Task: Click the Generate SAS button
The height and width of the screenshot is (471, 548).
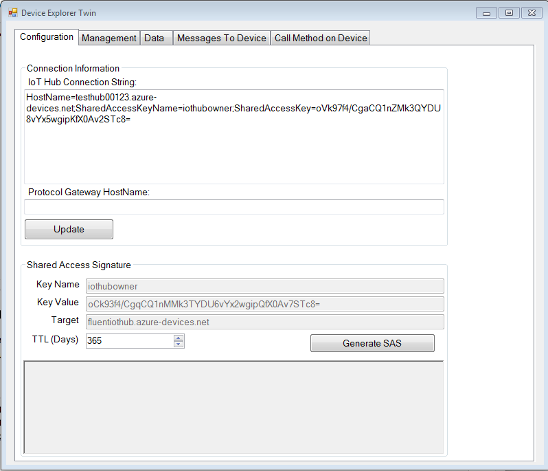Action: pos(372,343)
